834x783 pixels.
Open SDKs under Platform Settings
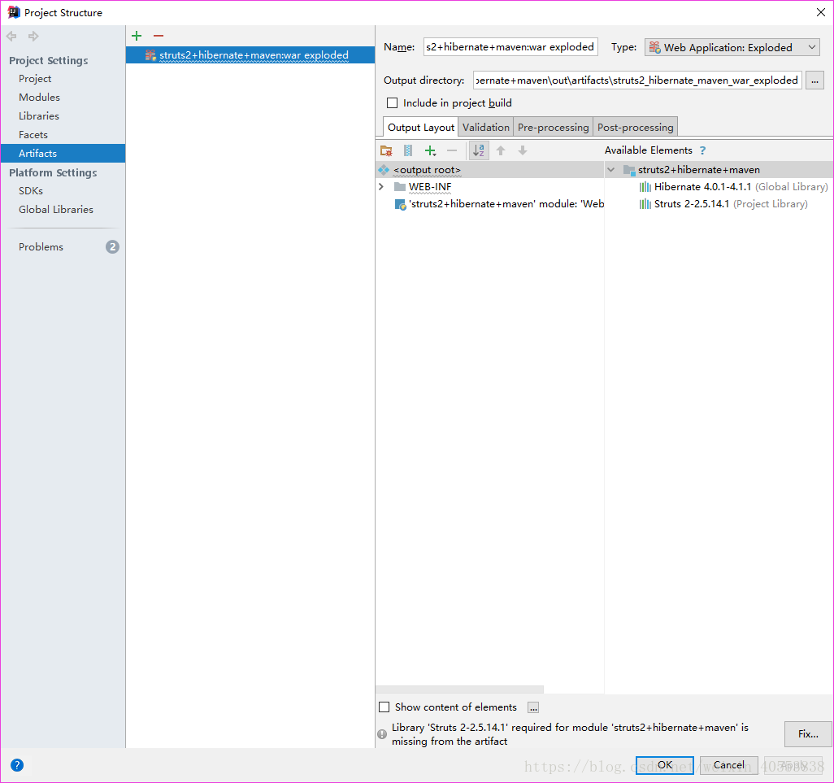point(31,191)
